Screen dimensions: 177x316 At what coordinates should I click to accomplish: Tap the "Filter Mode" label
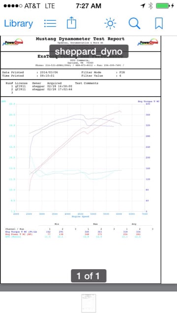tap(91, 73)
